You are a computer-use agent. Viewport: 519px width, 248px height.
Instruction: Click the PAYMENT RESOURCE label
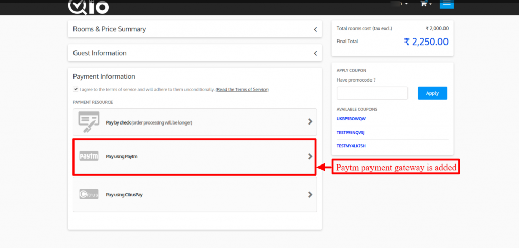pyautogui.click(x=93, y=102)
